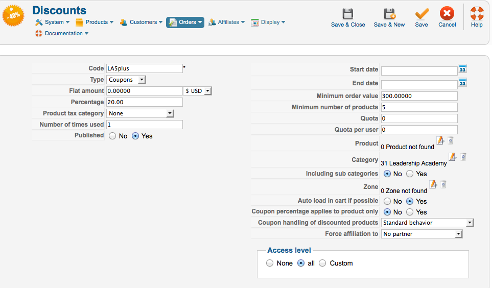492x288 pixels.
Task: Open the End date calendar picker
Action: [x=462, y=83]
